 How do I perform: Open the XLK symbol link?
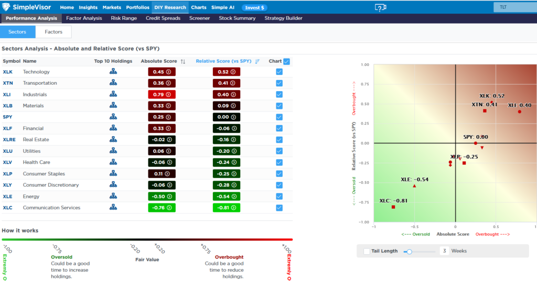pyautogui.click(x=7, y=72)
